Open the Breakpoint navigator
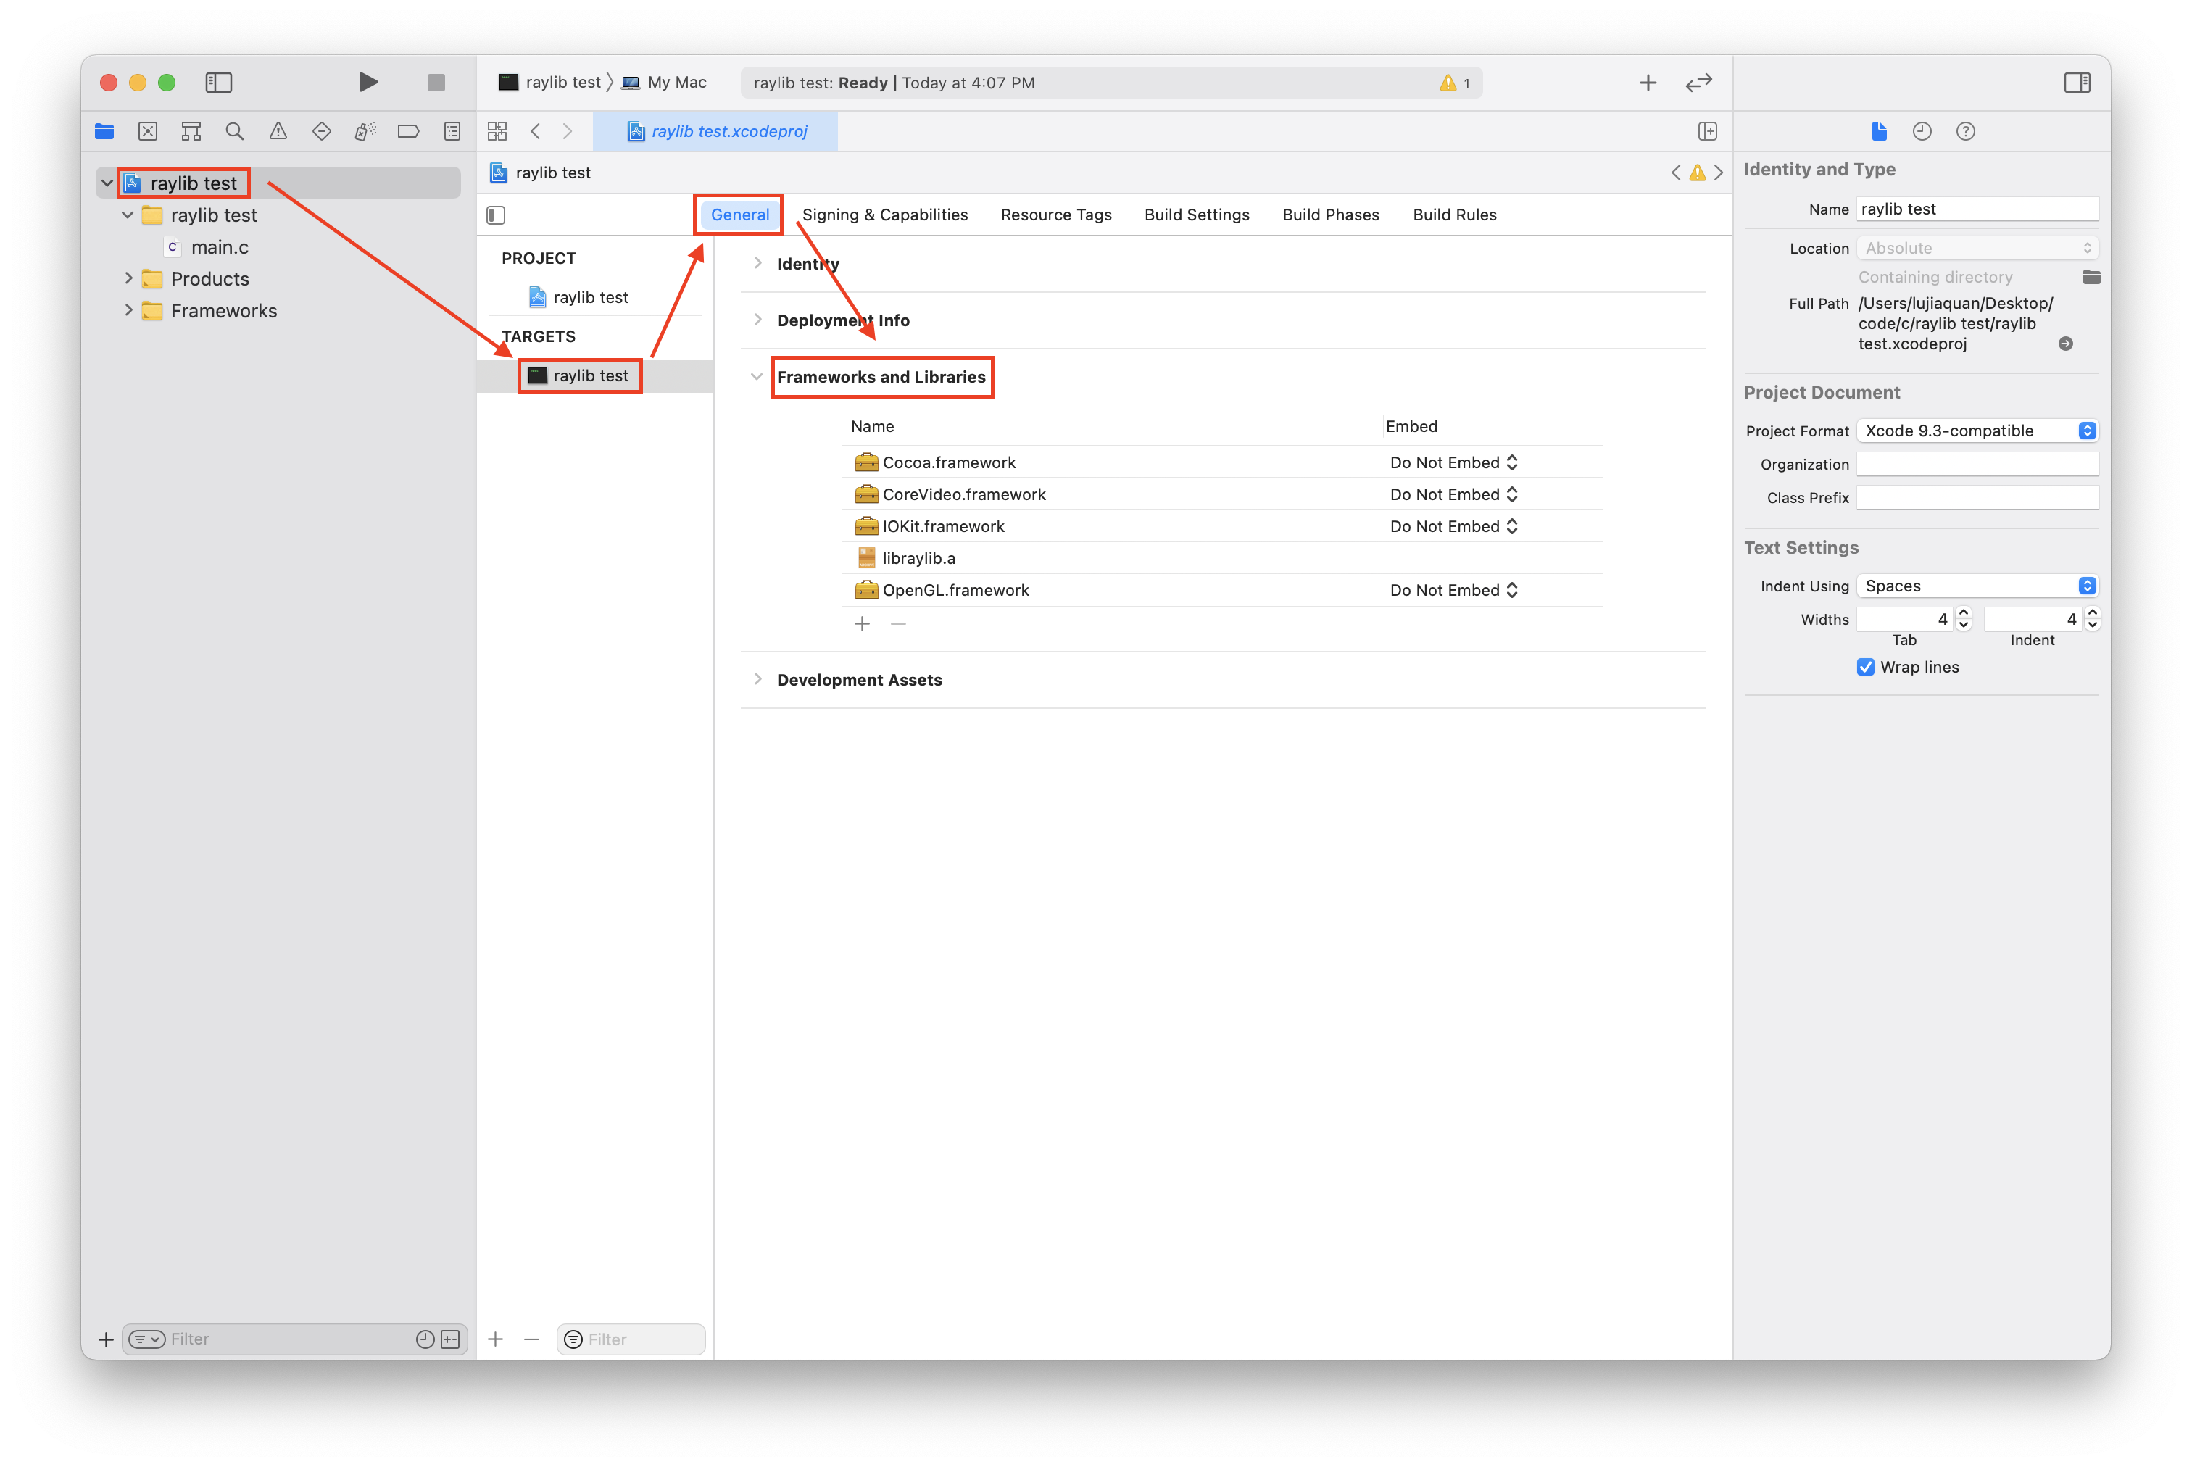Viewport: 2192px width, 1467px height. pos(409,131)
